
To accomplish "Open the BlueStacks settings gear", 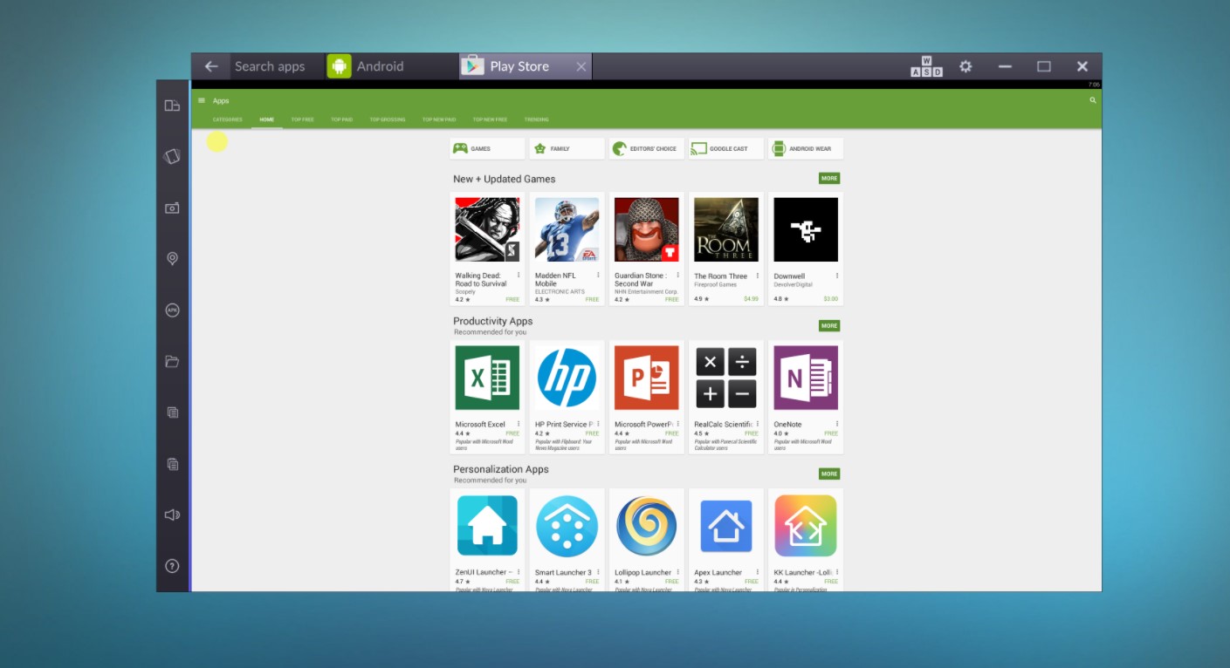I will pos(965,65).
